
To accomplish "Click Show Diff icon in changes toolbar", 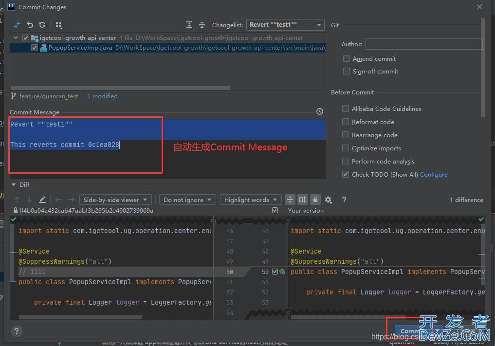I will click(x=17, y=25).
